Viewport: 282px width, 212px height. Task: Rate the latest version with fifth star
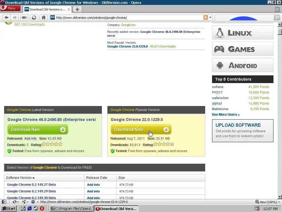point(60,144)
